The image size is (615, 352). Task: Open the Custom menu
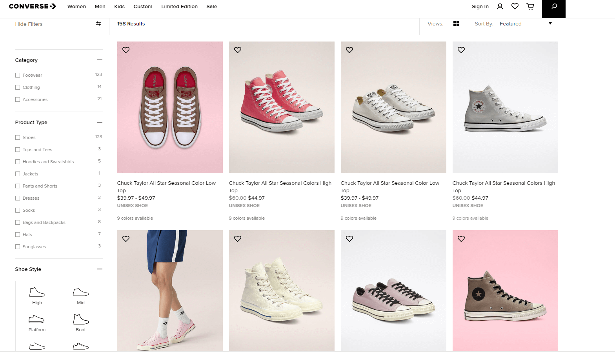coord(143,7)
